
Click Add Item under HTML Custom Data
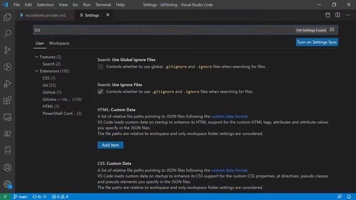coord(110,145)
